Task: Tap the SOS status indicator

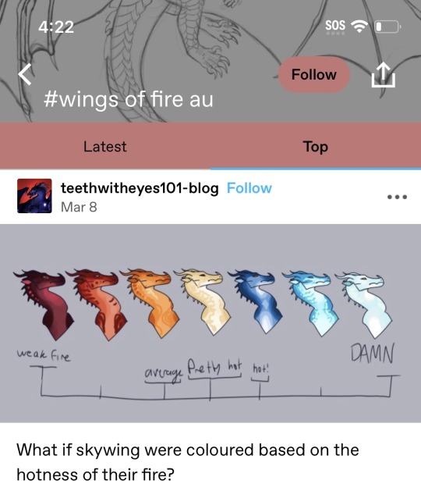Action: click(335, 26)
